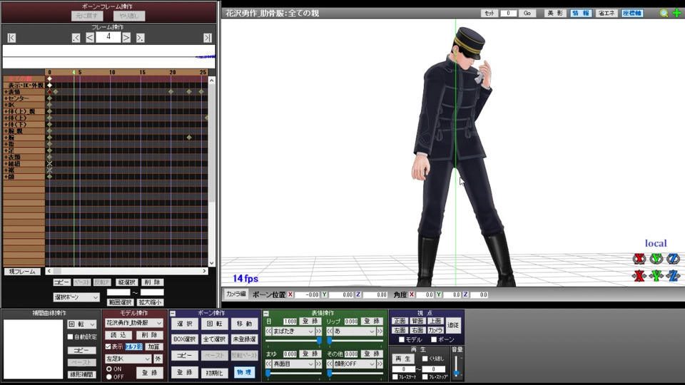Click the 読込 model load button
Image resolution: width=685 pixels, height=385 pixels.
click(x=118, y=335)
